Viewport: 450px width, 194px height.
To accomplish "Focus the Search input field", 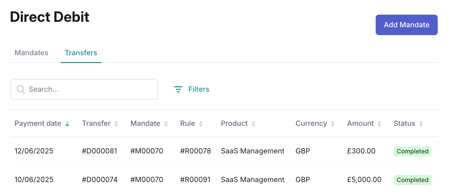I will (84, 89).
